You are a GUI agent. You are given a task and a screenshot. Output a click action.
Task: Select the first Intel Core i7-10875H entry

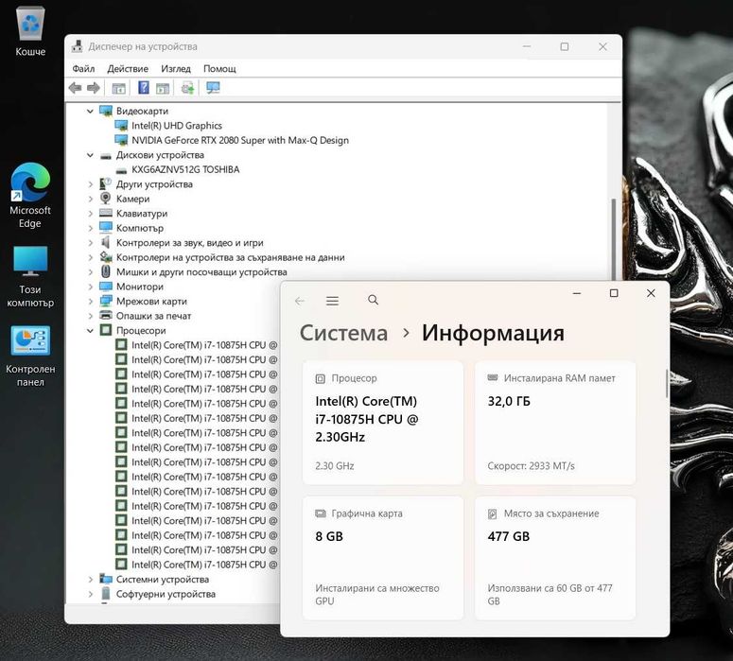pyautogui.click(x=204, y=345)
